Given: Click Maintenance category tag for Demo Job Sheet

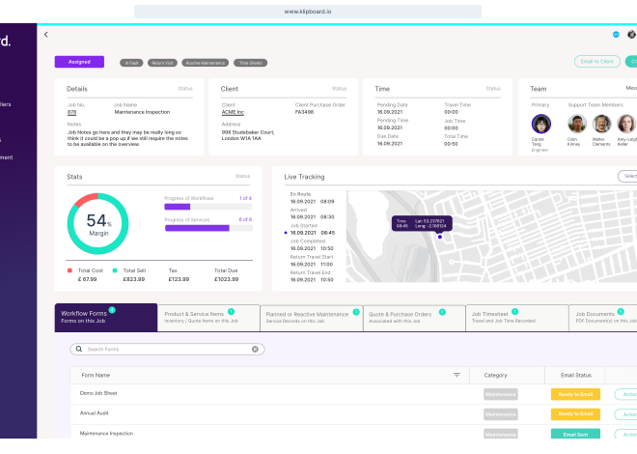Looking at the screenshot, I should coord(501,394).
